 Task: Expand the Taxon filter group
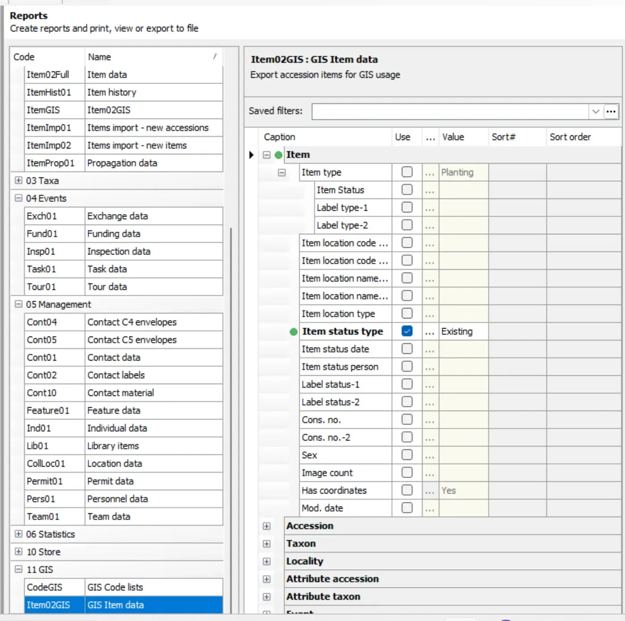267,544
